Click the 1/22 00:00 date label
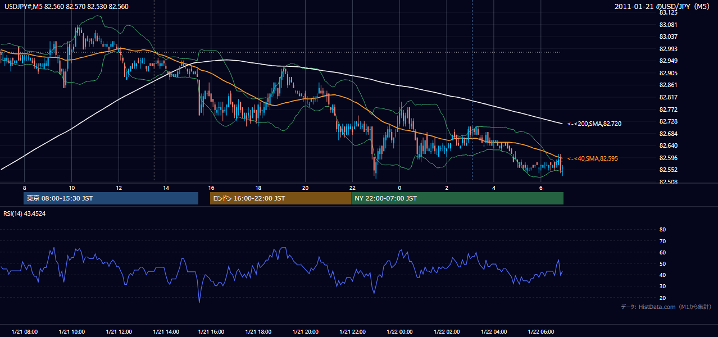The image size is (718, 337). click(399, 332)
